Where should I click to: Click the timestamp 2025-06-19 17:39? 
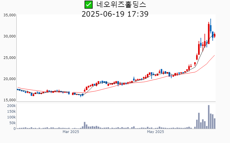[x=115, y=14]
